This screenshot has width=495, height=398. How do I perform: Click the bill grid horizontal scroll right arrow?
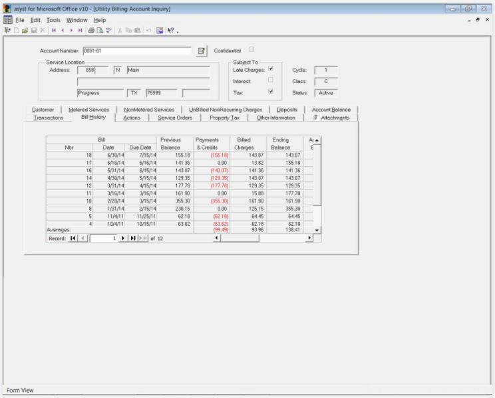coord(309,238)
